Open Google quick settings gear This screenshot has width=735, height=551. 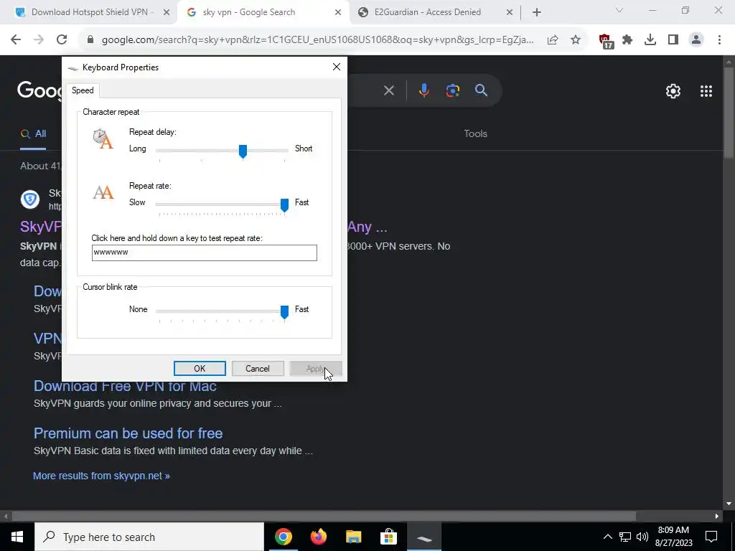point(673,91)
